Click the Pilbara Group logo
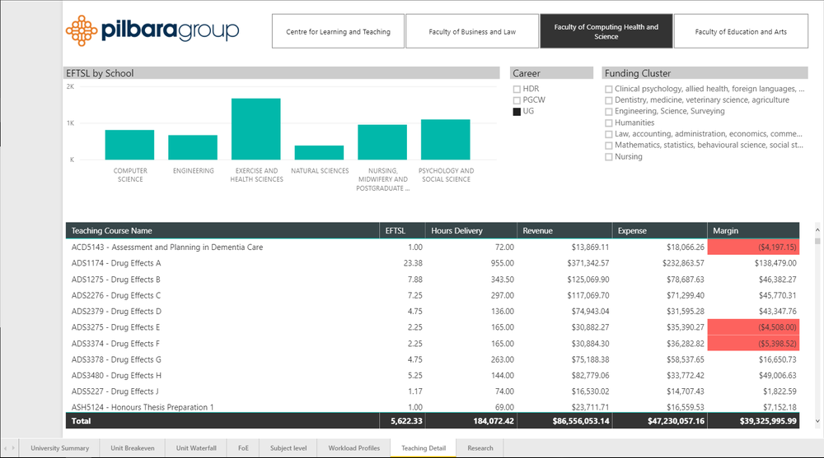The height and width of the screenshot is (458, 824). [152, 30]
